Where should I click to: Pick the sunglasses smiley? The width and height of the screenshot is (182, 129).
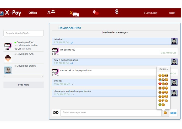(167, 75)
